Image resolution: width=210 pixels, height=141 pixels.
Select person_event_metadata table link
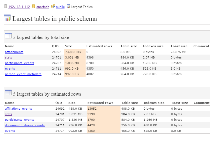click(x=23, y=74)
